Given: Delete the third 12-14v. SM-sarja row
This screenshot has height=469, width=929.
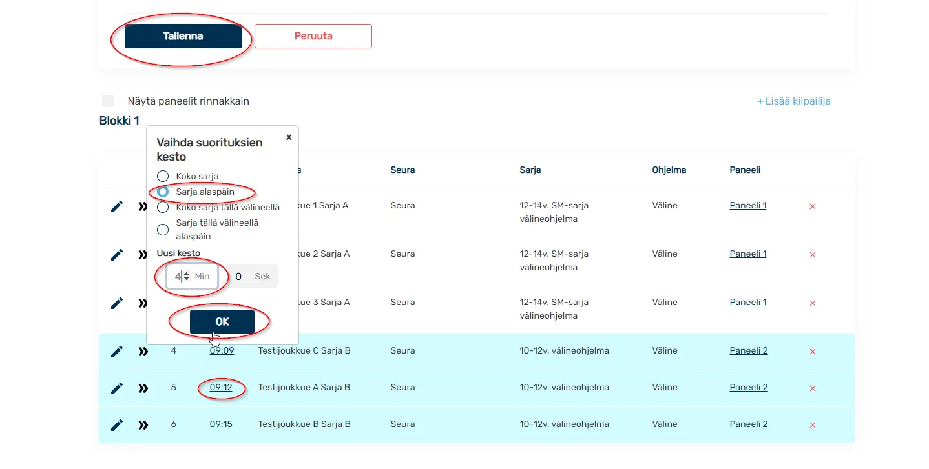Looking at the screenshot, I should (813, 303).
